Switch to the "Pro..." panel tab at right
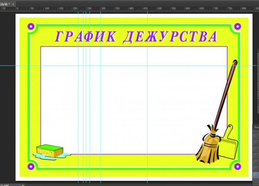The width and height of the screenshot is (259, 186). point(256,127)
